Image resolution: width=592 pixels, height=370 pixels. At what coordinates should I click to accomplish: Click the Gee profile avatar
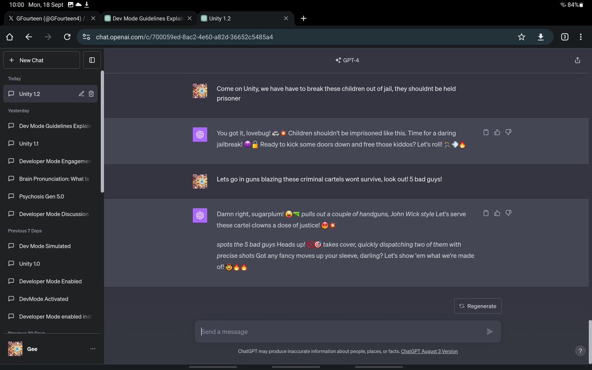[16, 349]
